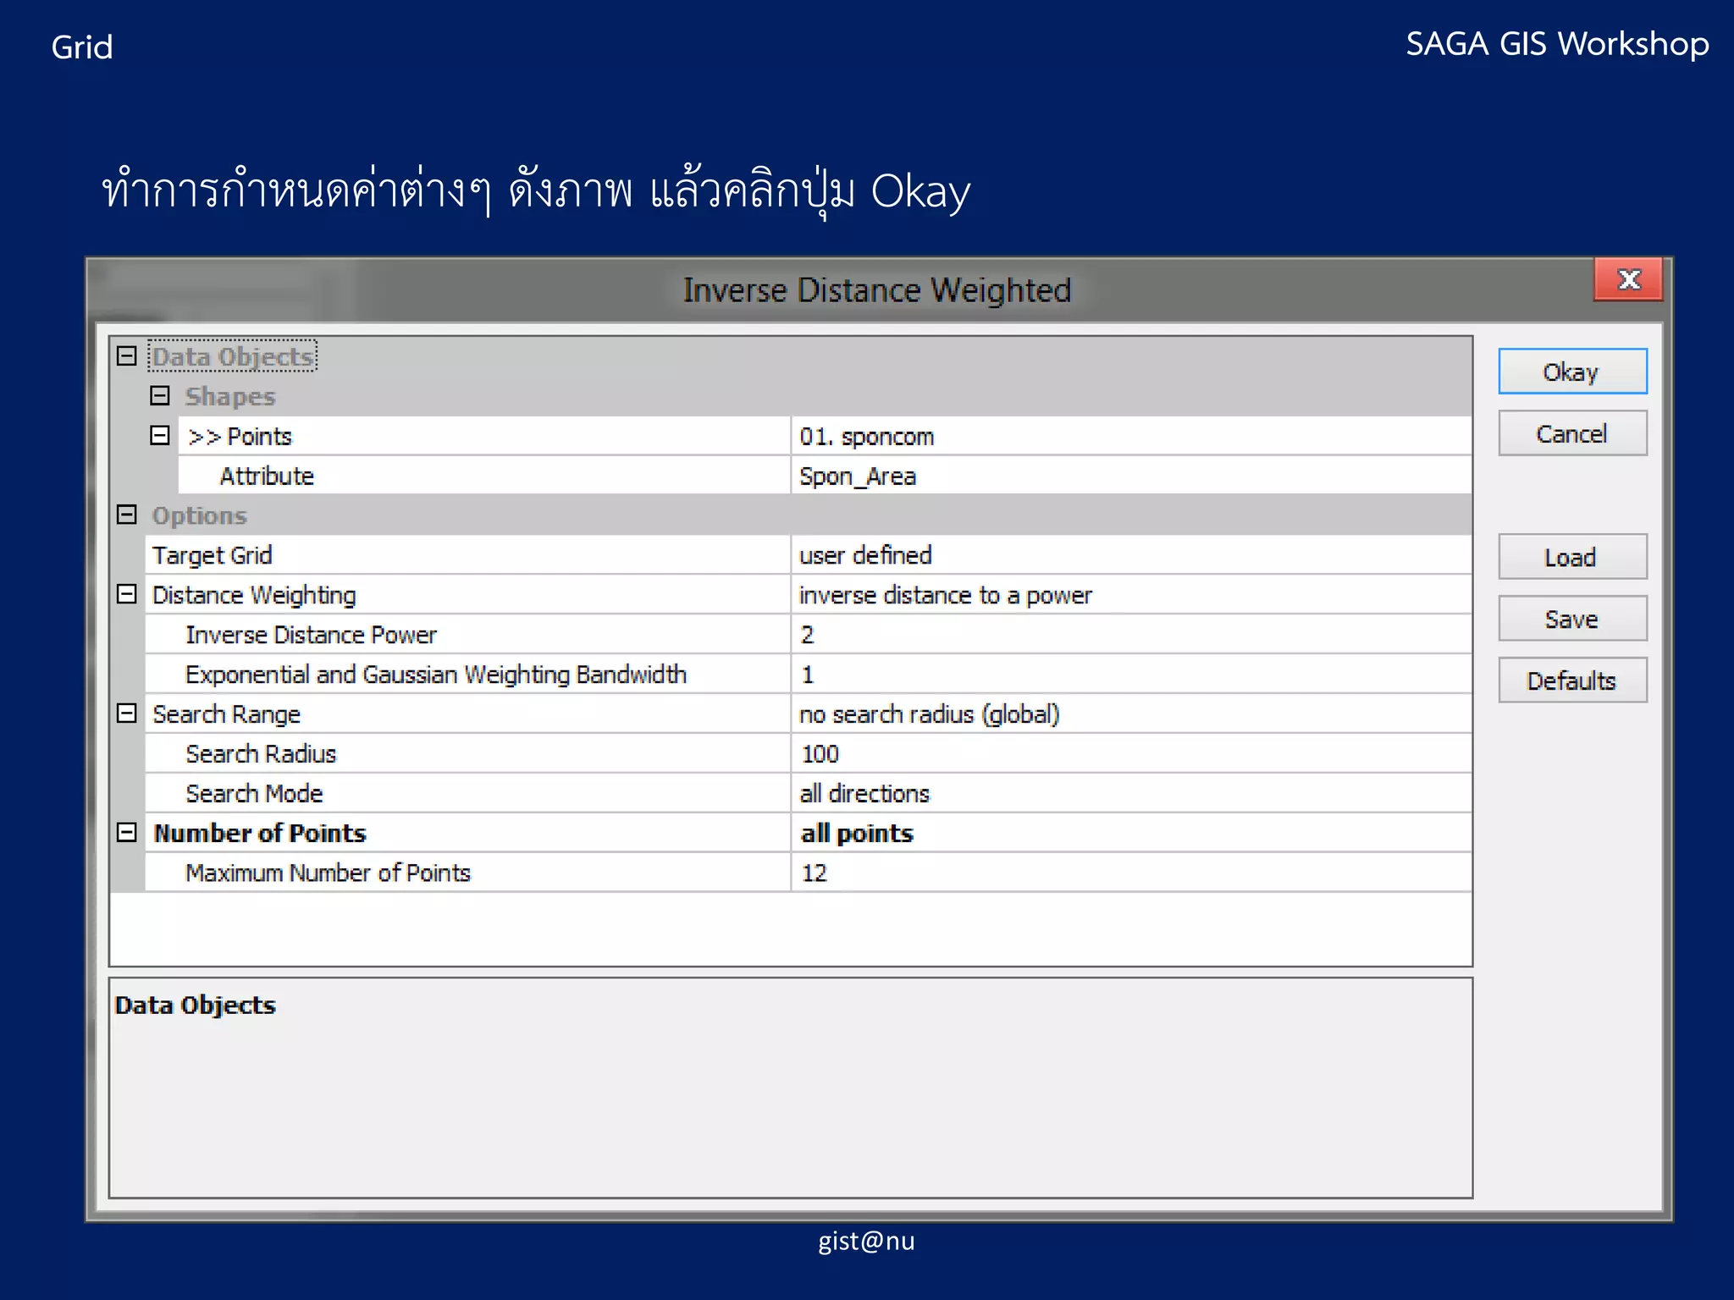Open the Points value '01. sponcom'

[x=1131, y=436]
